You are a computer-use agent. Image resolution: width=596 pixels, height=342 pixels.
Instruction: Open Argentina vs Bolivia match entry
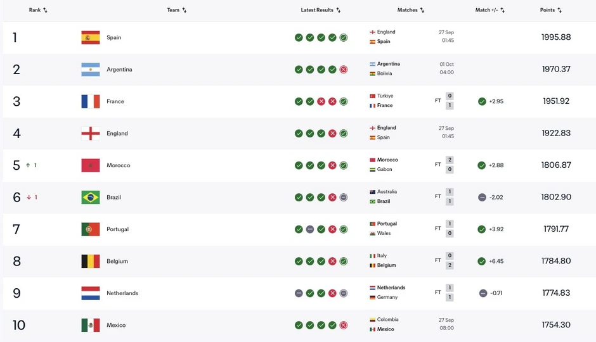411,68
